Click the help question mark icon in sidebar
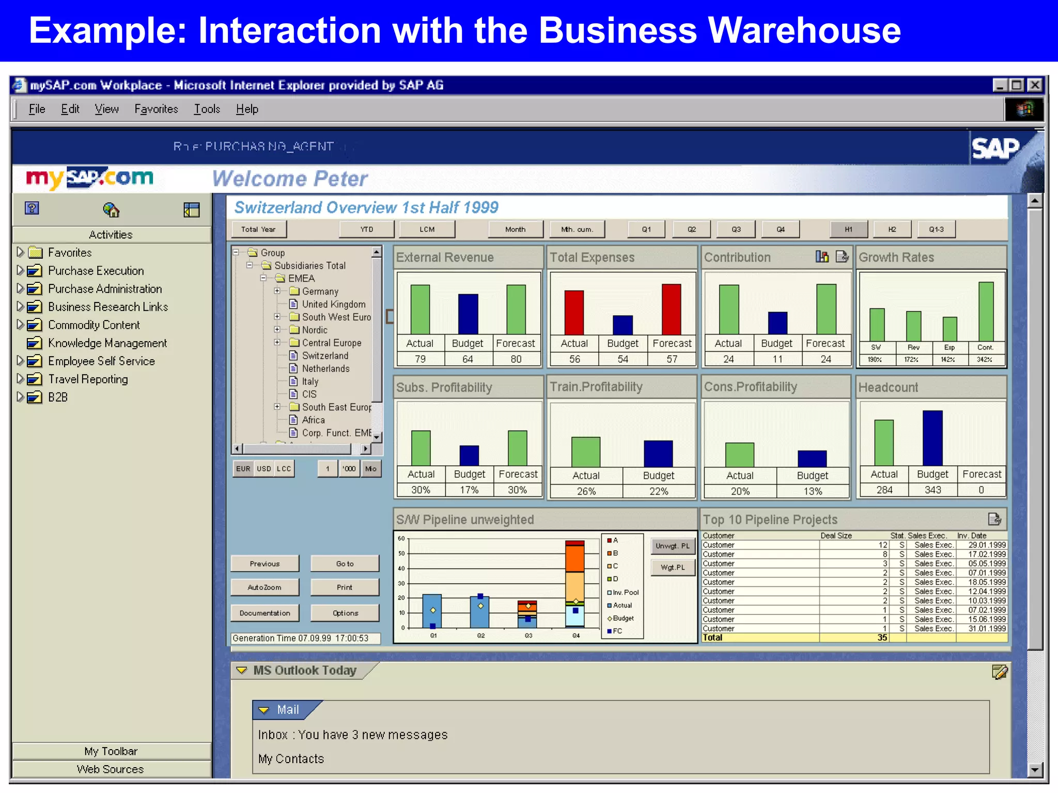This screenshot has height=793, width=1058. pos(32,209)
